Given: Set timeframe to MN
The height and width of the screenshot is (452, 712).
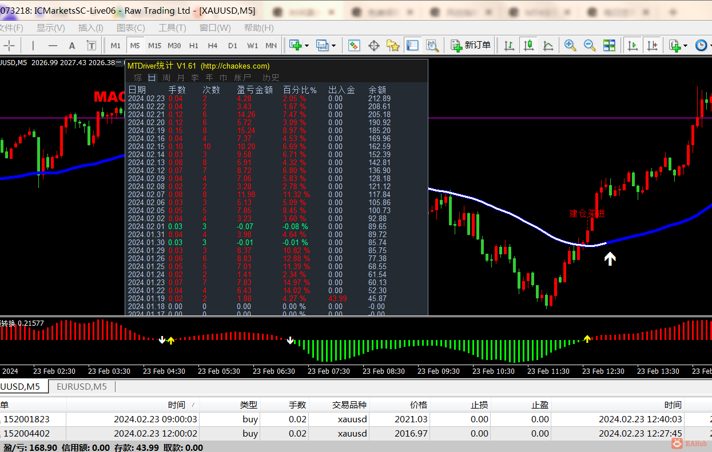Looking at the screenshot, I should click(x=271, y=46).
